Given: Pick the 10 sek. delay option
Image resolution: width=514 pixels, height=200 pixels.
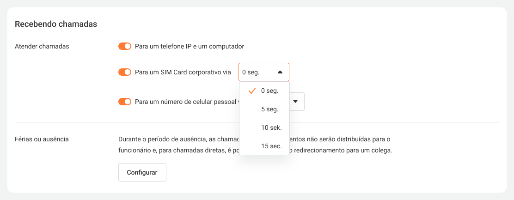Looking at the screenshot, I should pos(271,127).
